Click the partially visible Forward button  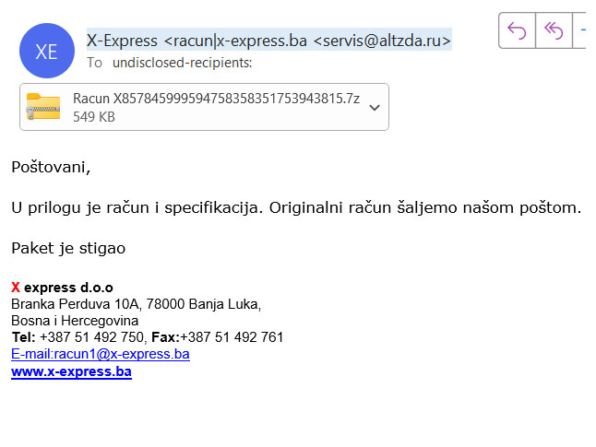click(583, 31)
